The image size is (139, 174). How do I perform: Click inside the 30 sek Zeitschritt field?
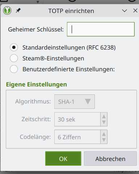tap(77, 119)
